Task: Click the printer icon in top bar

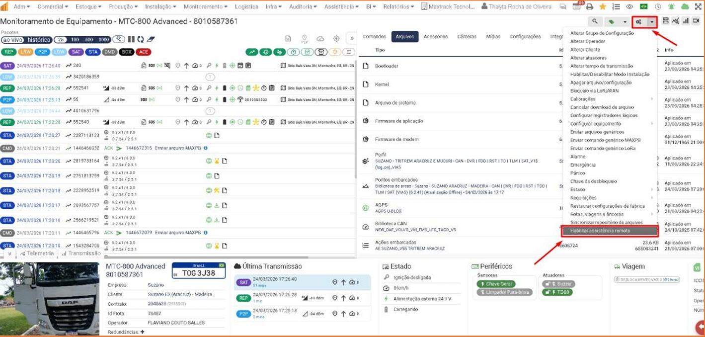Action: 590,6
